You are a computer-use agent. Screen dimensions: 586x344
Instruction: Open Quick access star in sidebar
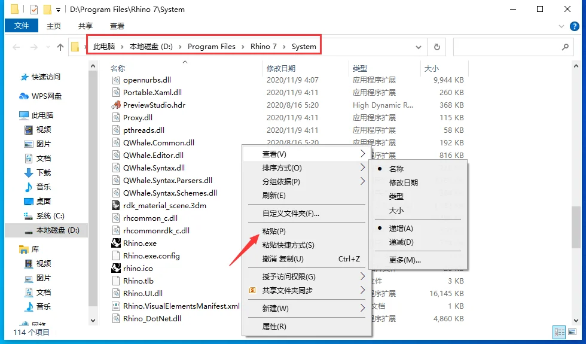tap(25, 77)
